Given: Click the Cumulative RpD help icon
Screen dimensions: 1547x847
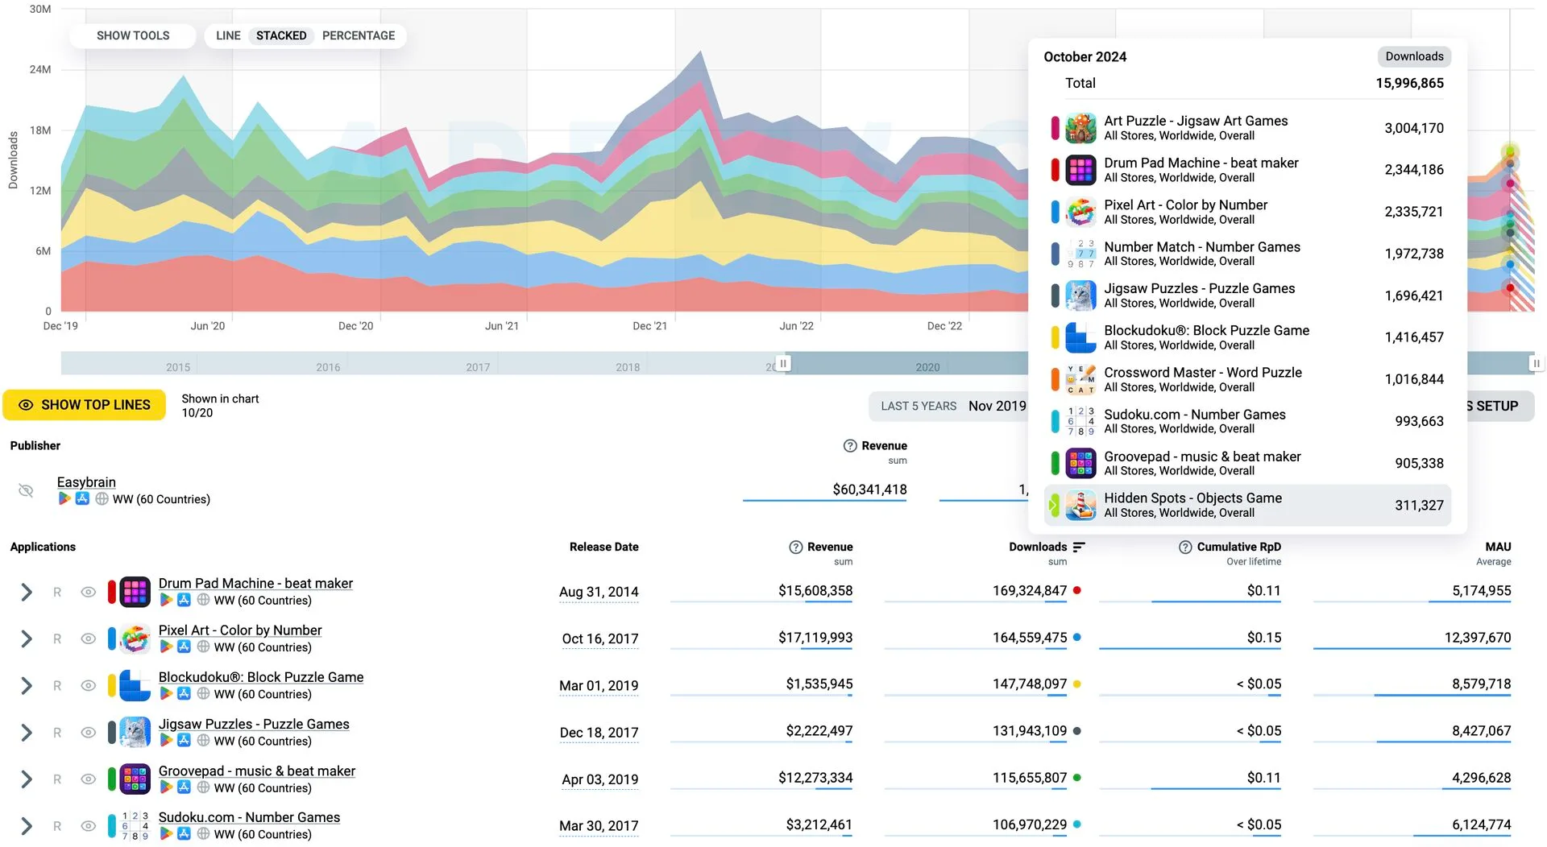Looking at the screenshot, I should 1185,547.
